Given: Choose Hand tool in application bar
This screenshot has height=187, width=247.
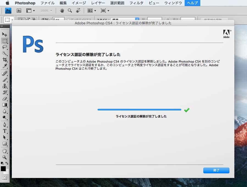Looking at the screenshot, I should point(62,11).
